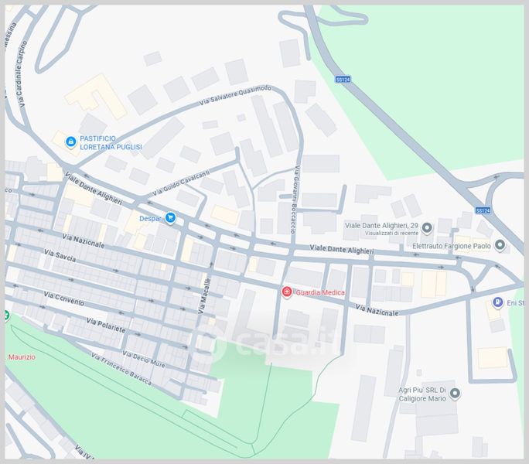Open the Pastificio Loretana Puglisi label
Viewport: 529px width, 464px height.
click(111, 143)
